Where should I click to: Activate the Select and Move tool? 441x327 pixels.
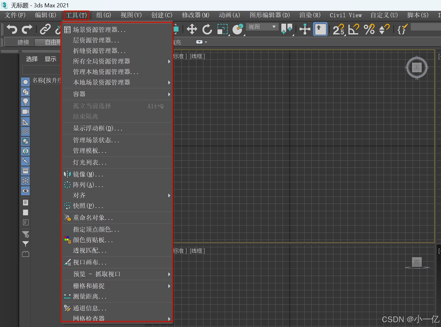point(192,29)
